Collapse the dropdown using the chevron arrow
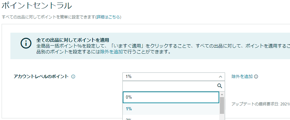This screenshot has height=120, width=290. pyautogui.click(x=220, y=77)
